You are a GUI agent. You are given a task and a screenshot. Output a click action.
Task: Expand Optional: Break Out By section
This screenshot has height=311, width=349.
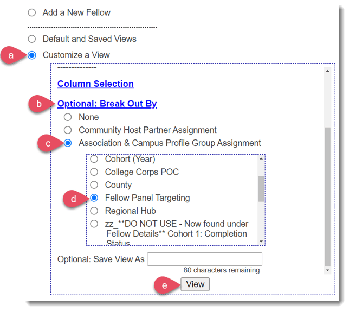click(107, 104)
